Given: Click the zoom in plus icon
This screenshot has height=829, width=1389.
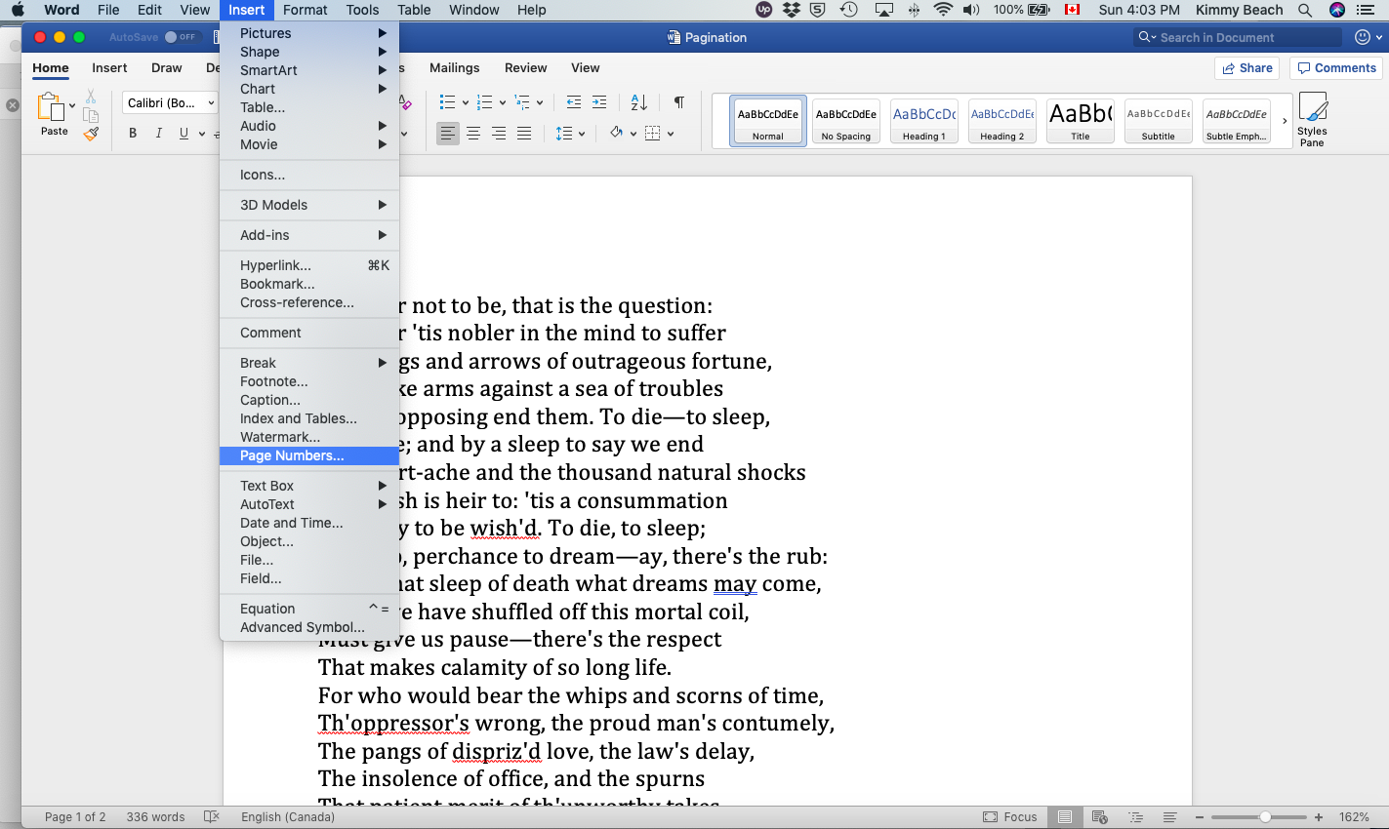Looking at the screenshot, I should click(1319, 817).
